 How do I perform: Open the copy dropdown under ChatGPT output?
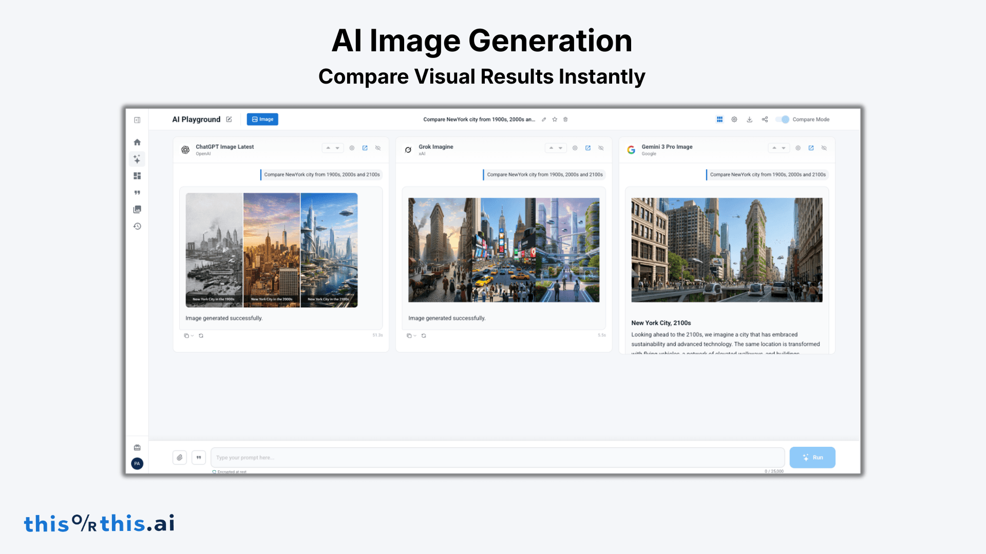coord(188,335)
